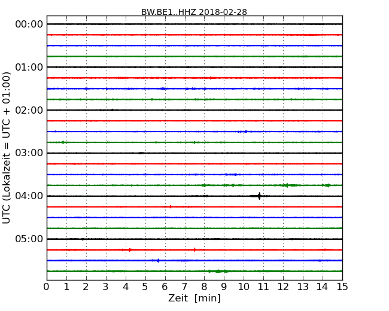Click the blue blip near minute 10 after 02:00

(246, 132)
